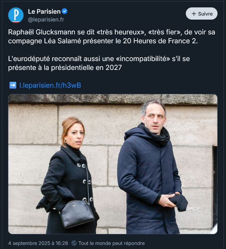Click the black handbag in the photo
Screen dimensions: 226x249
click(77, 213)
